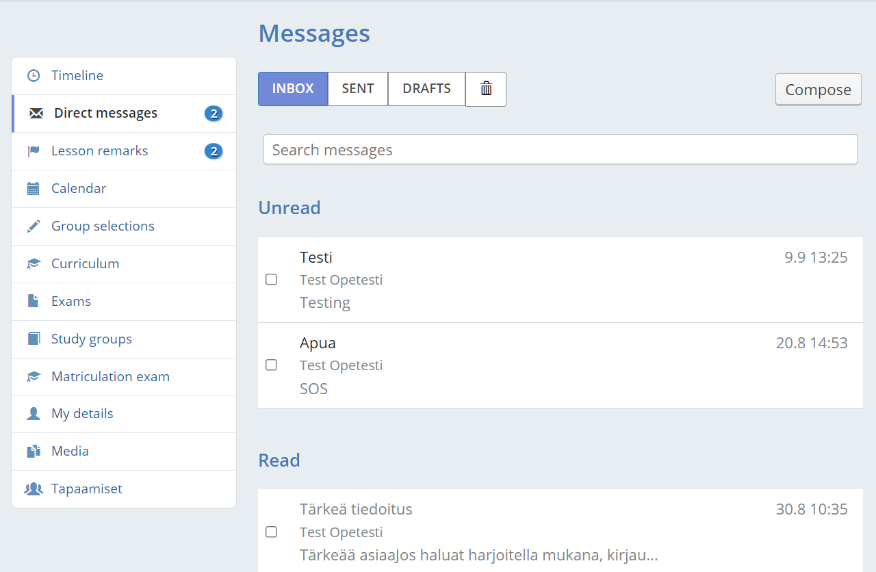The height and width of the screenshot is (572, 876).
Task: Select the Testi message checkbox
Action: point(271,279)
